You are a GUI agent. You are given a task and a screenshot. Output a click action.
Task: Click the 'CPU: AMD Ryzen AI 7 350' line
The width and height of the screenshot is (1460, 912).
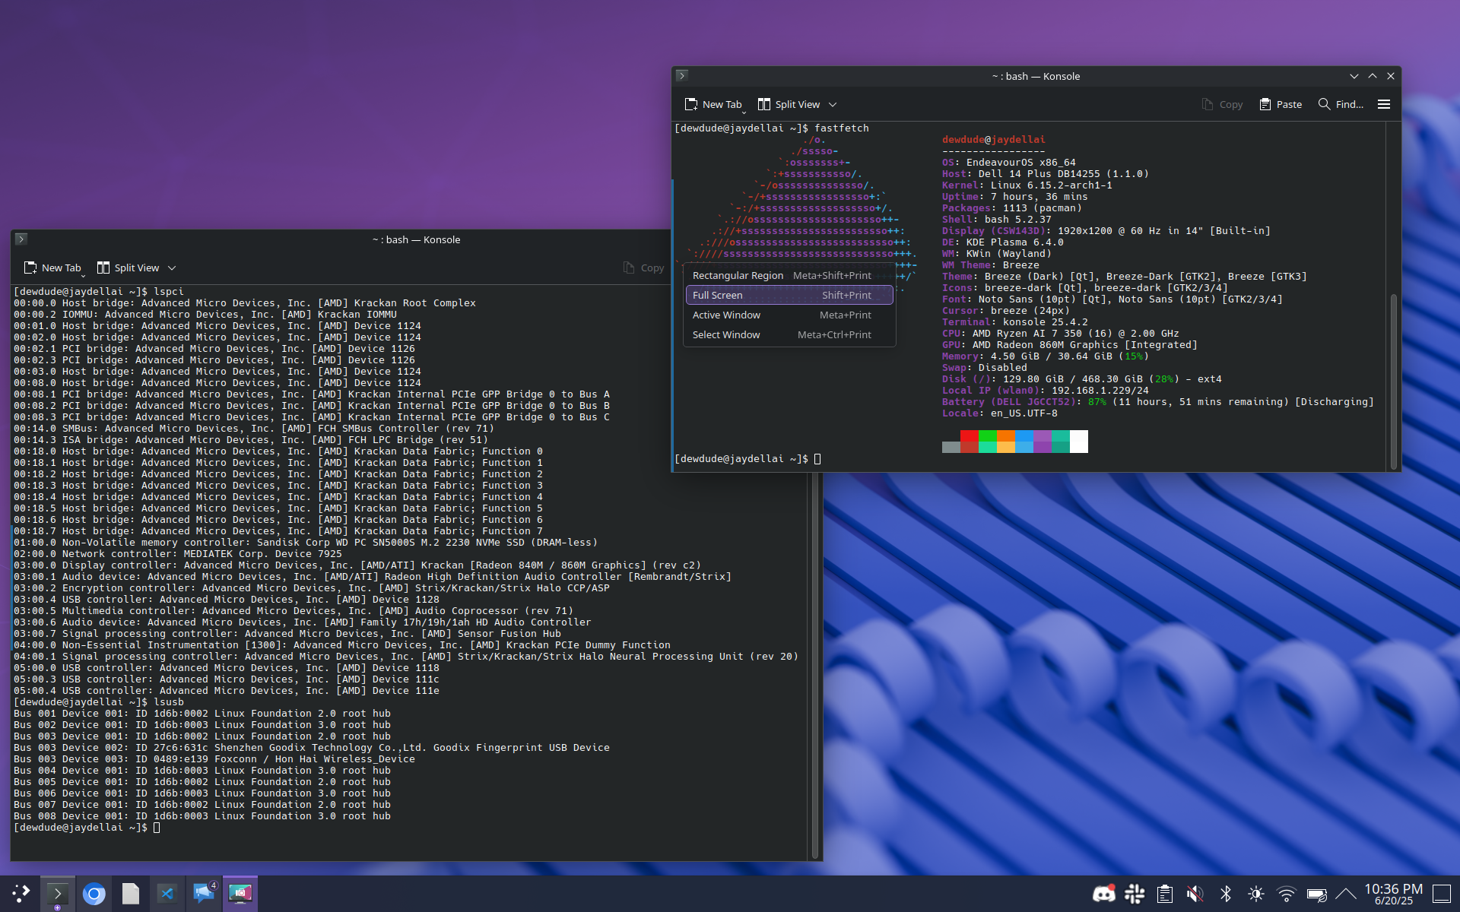coord(1060,334)
